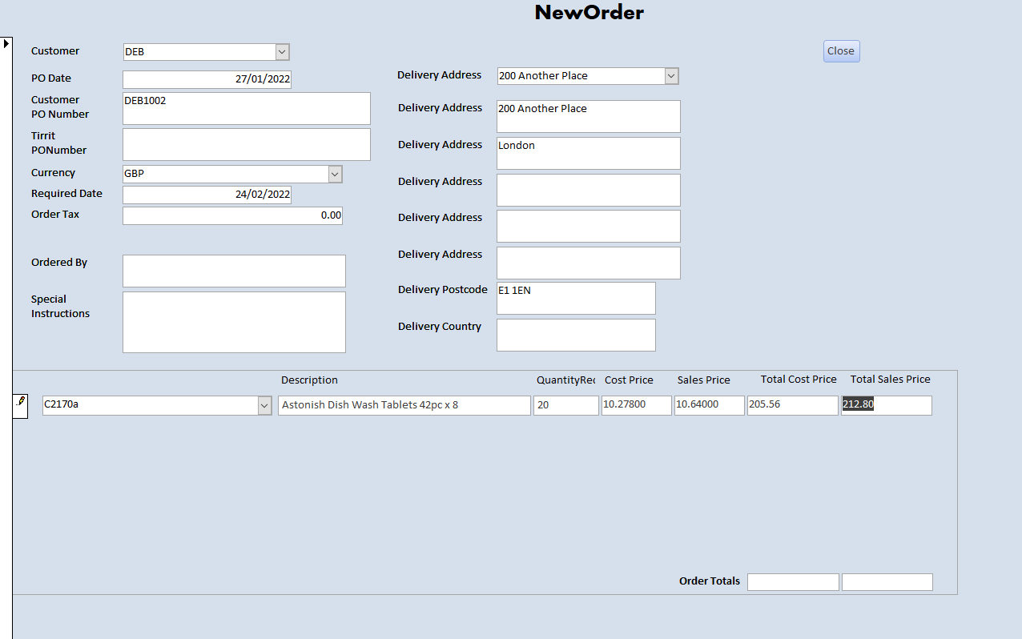Click the PO Date label
This screenshot has height=639, width=1022.
coord(51,78)
